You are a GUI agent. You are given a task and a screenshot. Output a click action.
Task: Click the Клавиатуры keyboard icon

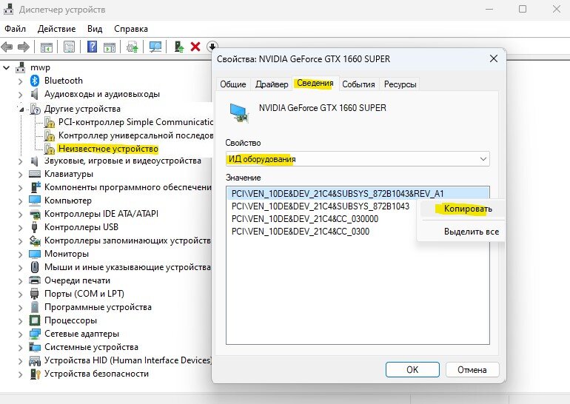[35, 174]
